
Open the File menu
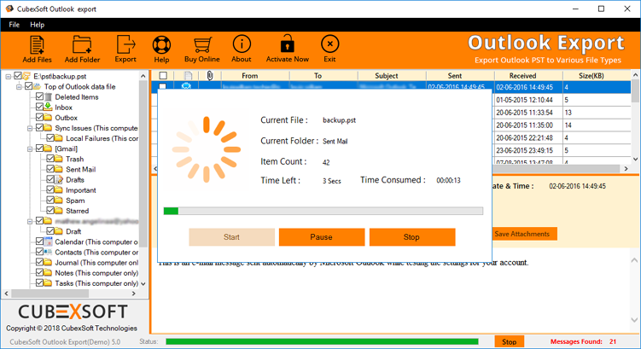(15, 25)
